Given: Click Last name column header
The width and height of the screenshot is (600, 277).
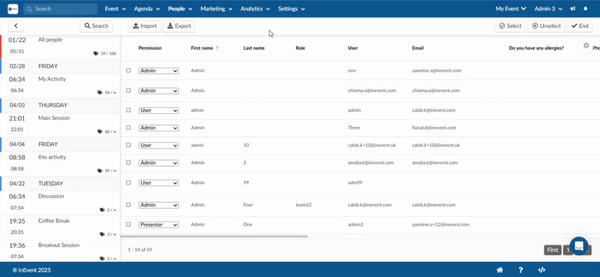Looking at the screenshot, I should point(253,48).
